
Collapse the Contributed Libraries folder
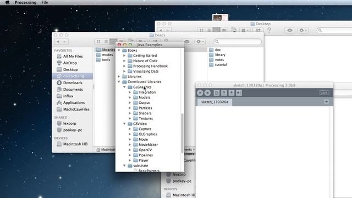119,82
